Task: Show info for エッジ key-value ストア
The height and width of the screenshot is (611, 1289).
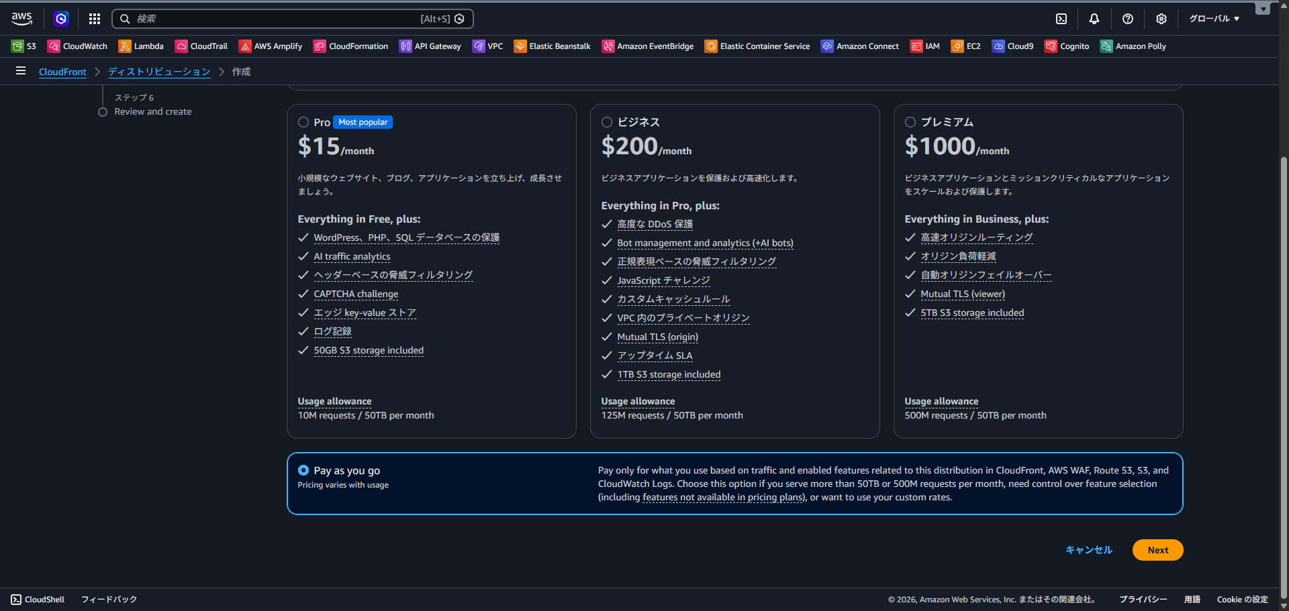Action: click(365, 313)
